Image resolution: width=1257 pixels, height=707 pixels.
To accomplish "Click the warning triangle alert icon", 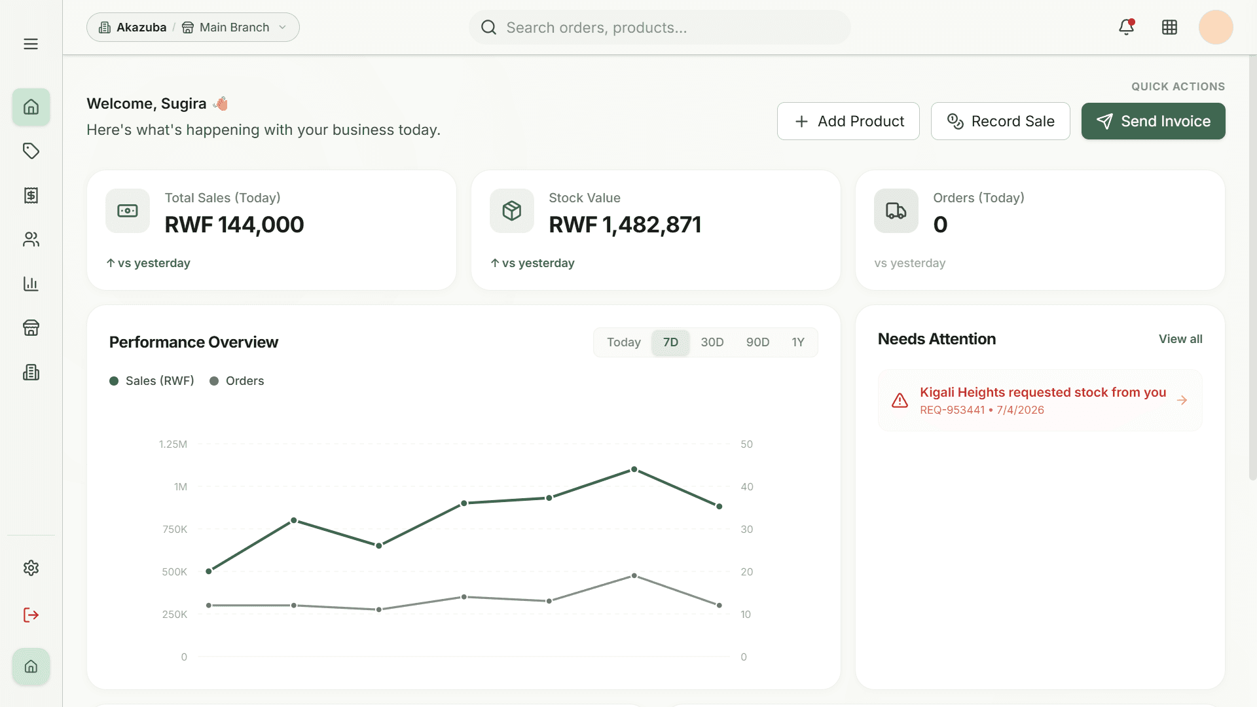I will [x=900, y=401].
